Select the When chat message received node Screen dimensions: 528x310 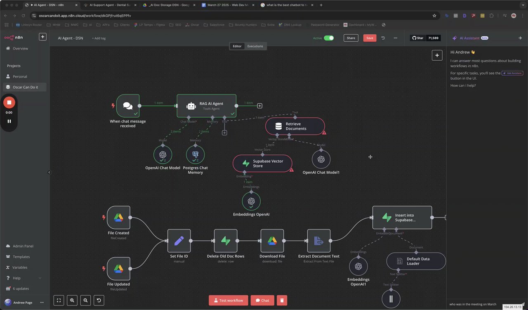point(128,106)
